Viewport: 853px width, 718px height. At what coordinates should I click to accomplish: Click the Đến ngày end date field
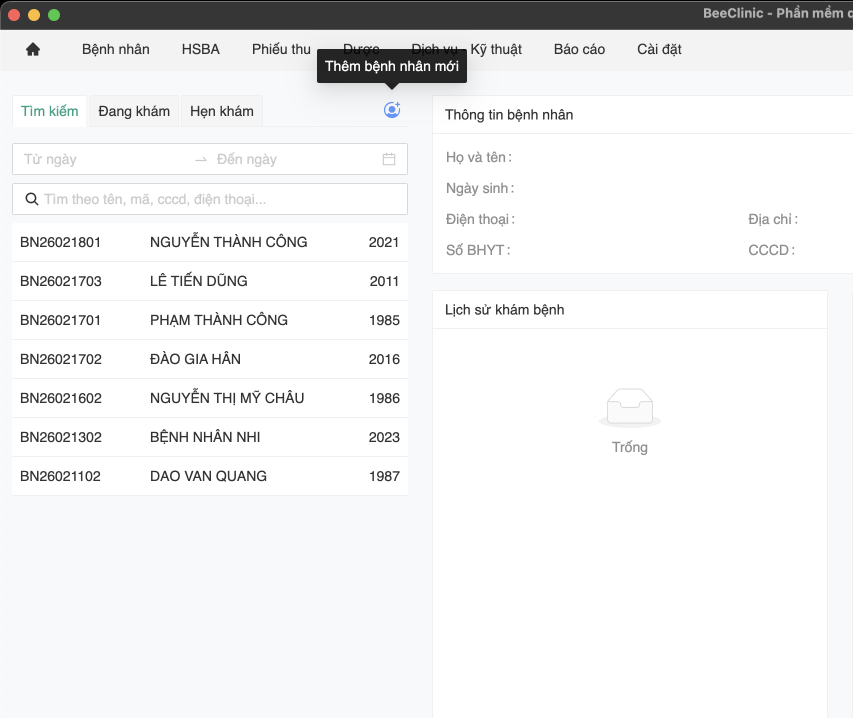point(290,159)
